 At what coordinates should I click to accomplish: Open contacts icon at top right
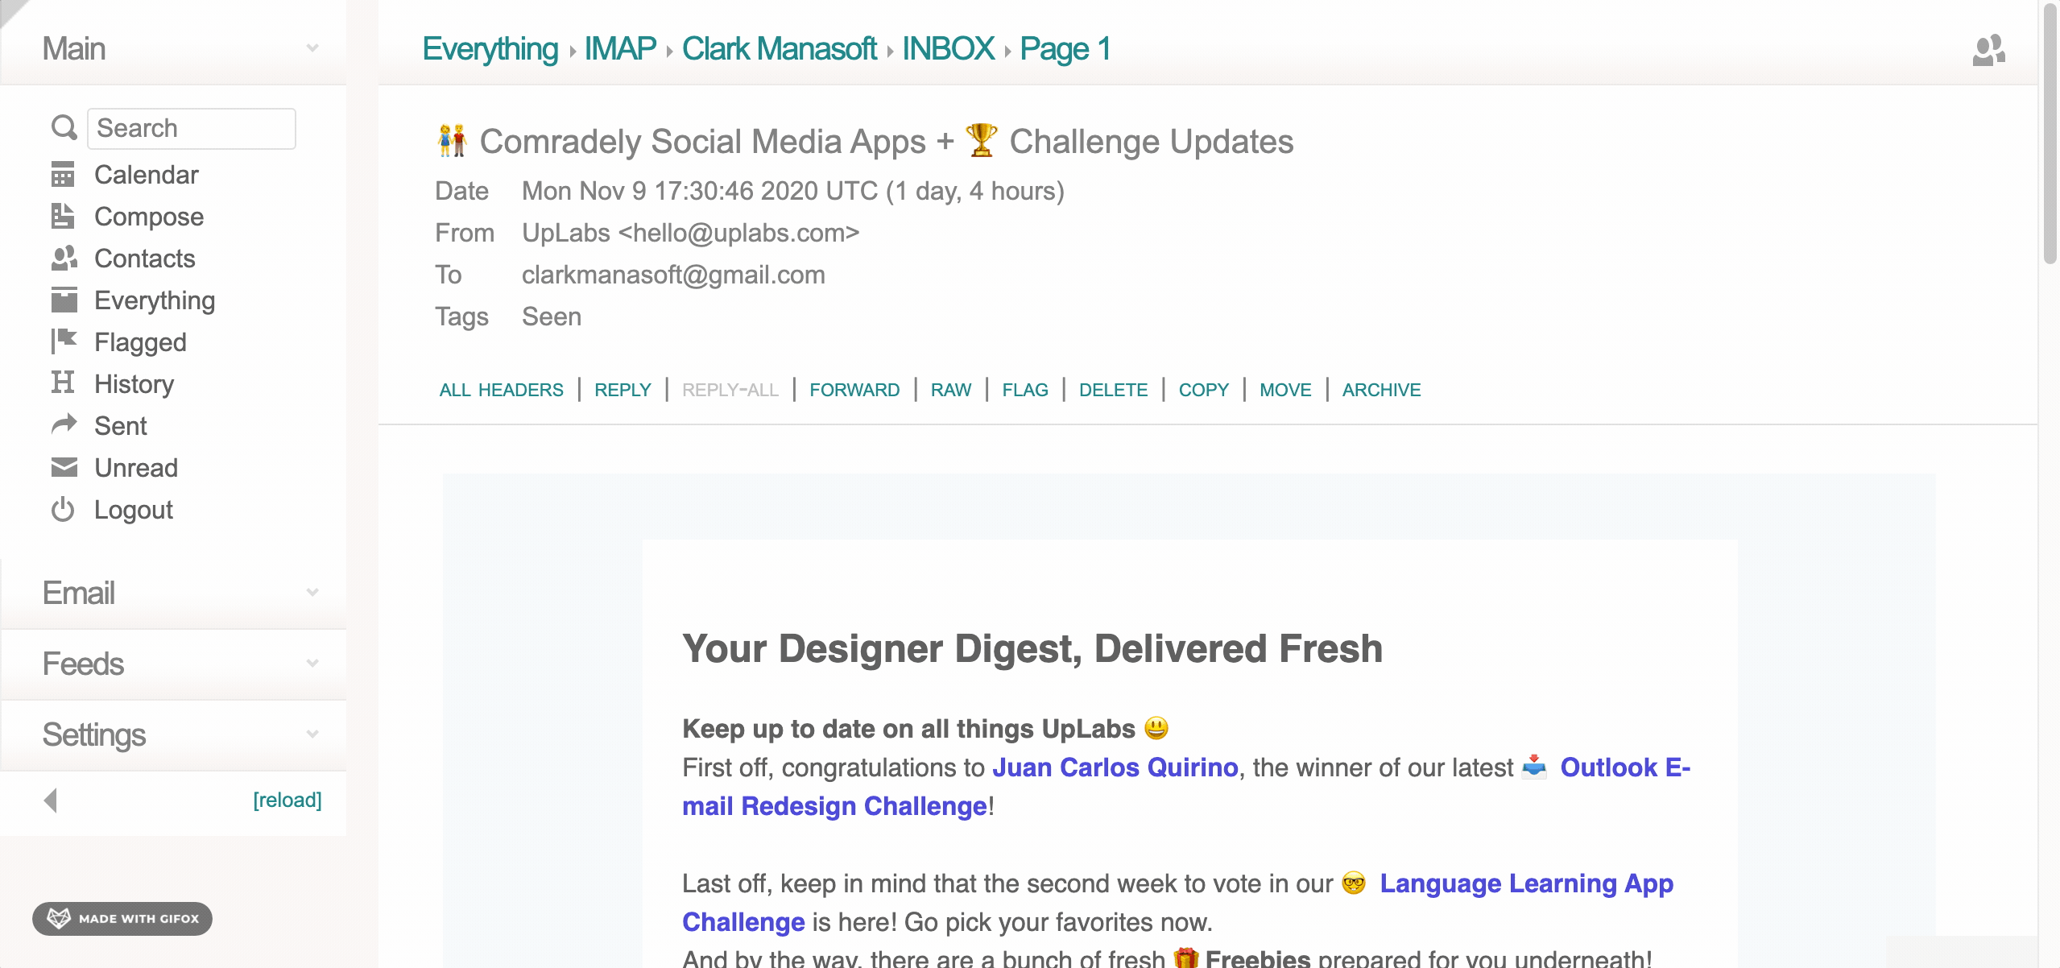(x=1988, y=50)
